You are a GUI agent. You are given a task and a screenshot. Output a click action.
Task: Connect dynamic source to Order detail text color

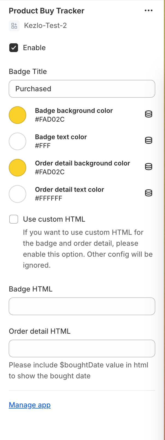tap(149, 193)
